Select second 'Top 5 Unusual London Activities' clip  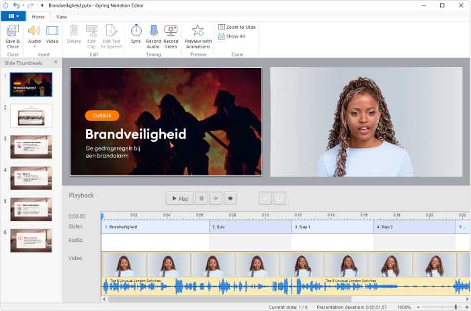pyautogui.click(x=351, y=281)
